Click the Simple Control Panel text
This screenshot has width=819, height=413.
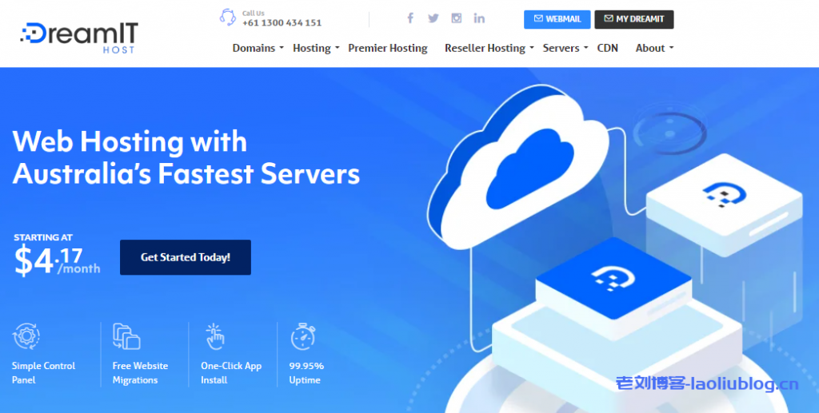[43, 373]
